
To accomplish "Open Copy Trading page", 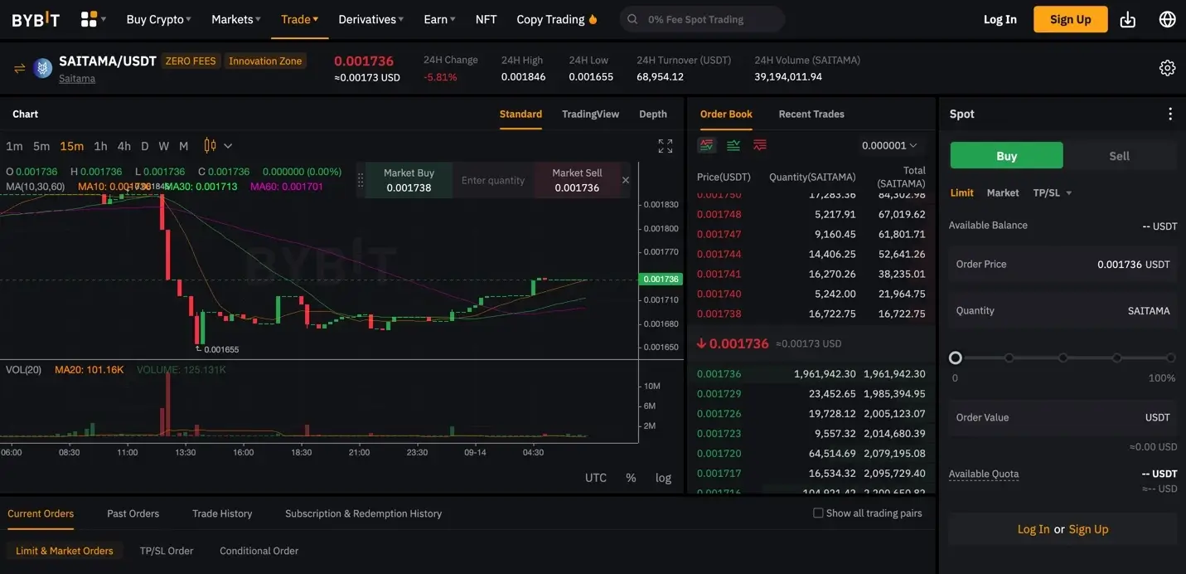I will coord(556,19).
